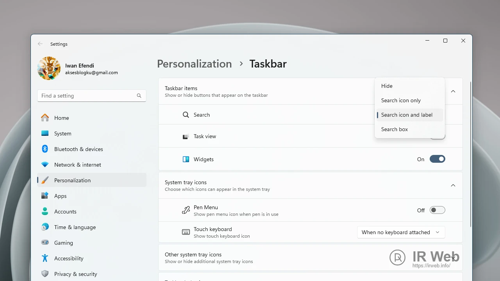Open Accounts from sidebar icon
The height and width of the screenshot is (281, 500).
coord(45,212)
